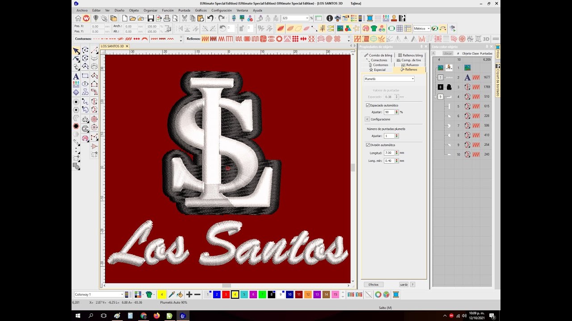Click the Ajustar 90 percent spinner arrows
The height and width of the screenshot is (321, 572).
pos(397,112)
